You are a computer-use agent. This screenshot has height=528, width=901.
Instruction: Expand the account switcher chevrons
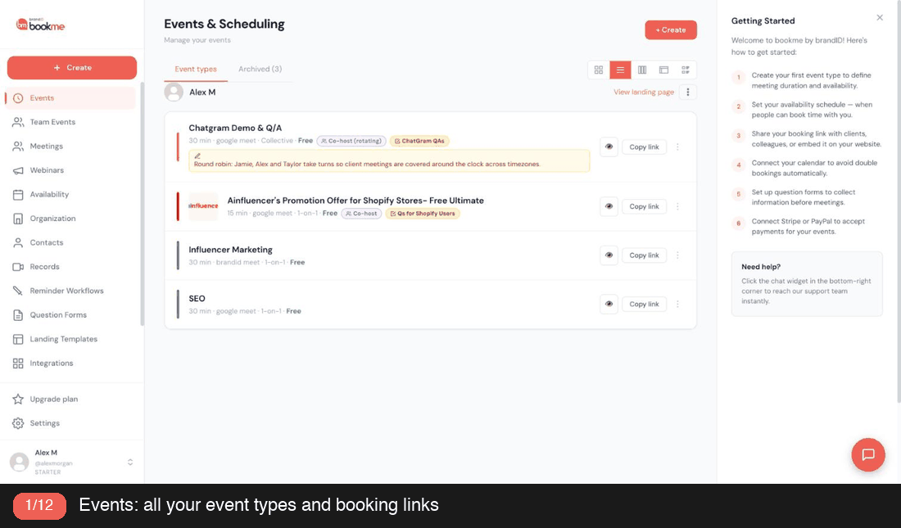coord(130,462)
